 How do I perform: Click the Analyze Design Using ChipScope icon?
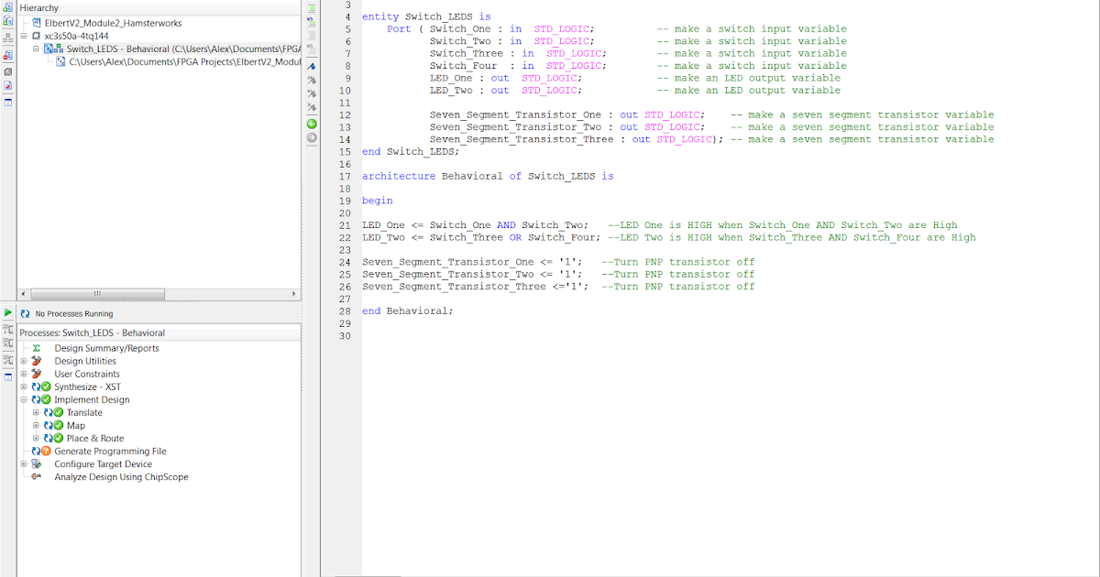coord(37,477)
